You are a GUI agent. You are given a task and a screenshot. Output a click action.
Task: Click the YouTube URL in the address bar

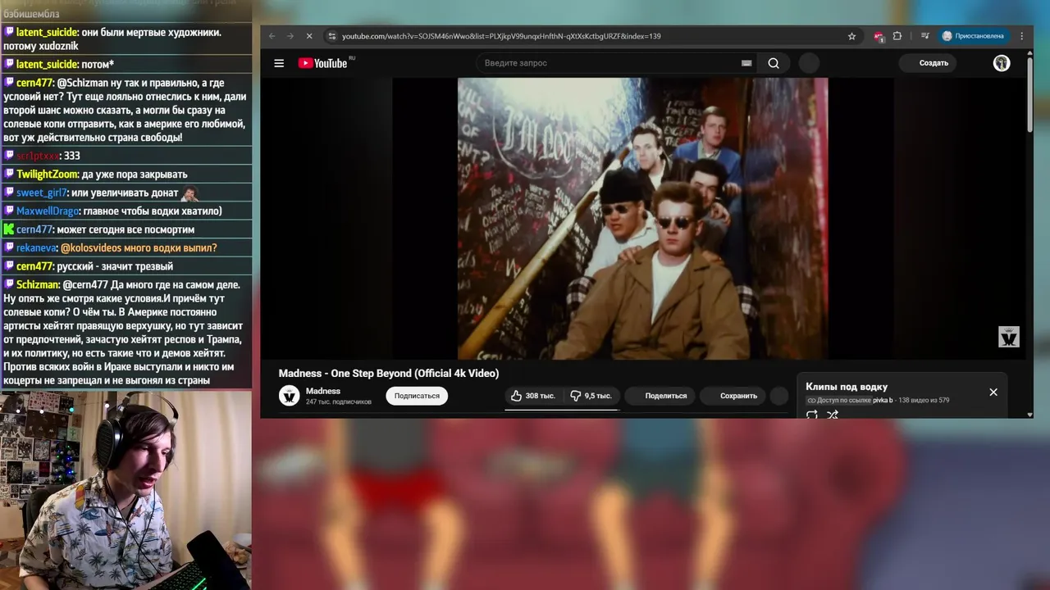501,36
